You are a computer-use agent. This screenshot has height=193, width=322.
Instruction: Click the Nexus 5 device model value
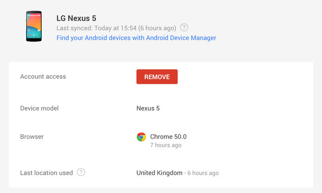pos(148,108)
